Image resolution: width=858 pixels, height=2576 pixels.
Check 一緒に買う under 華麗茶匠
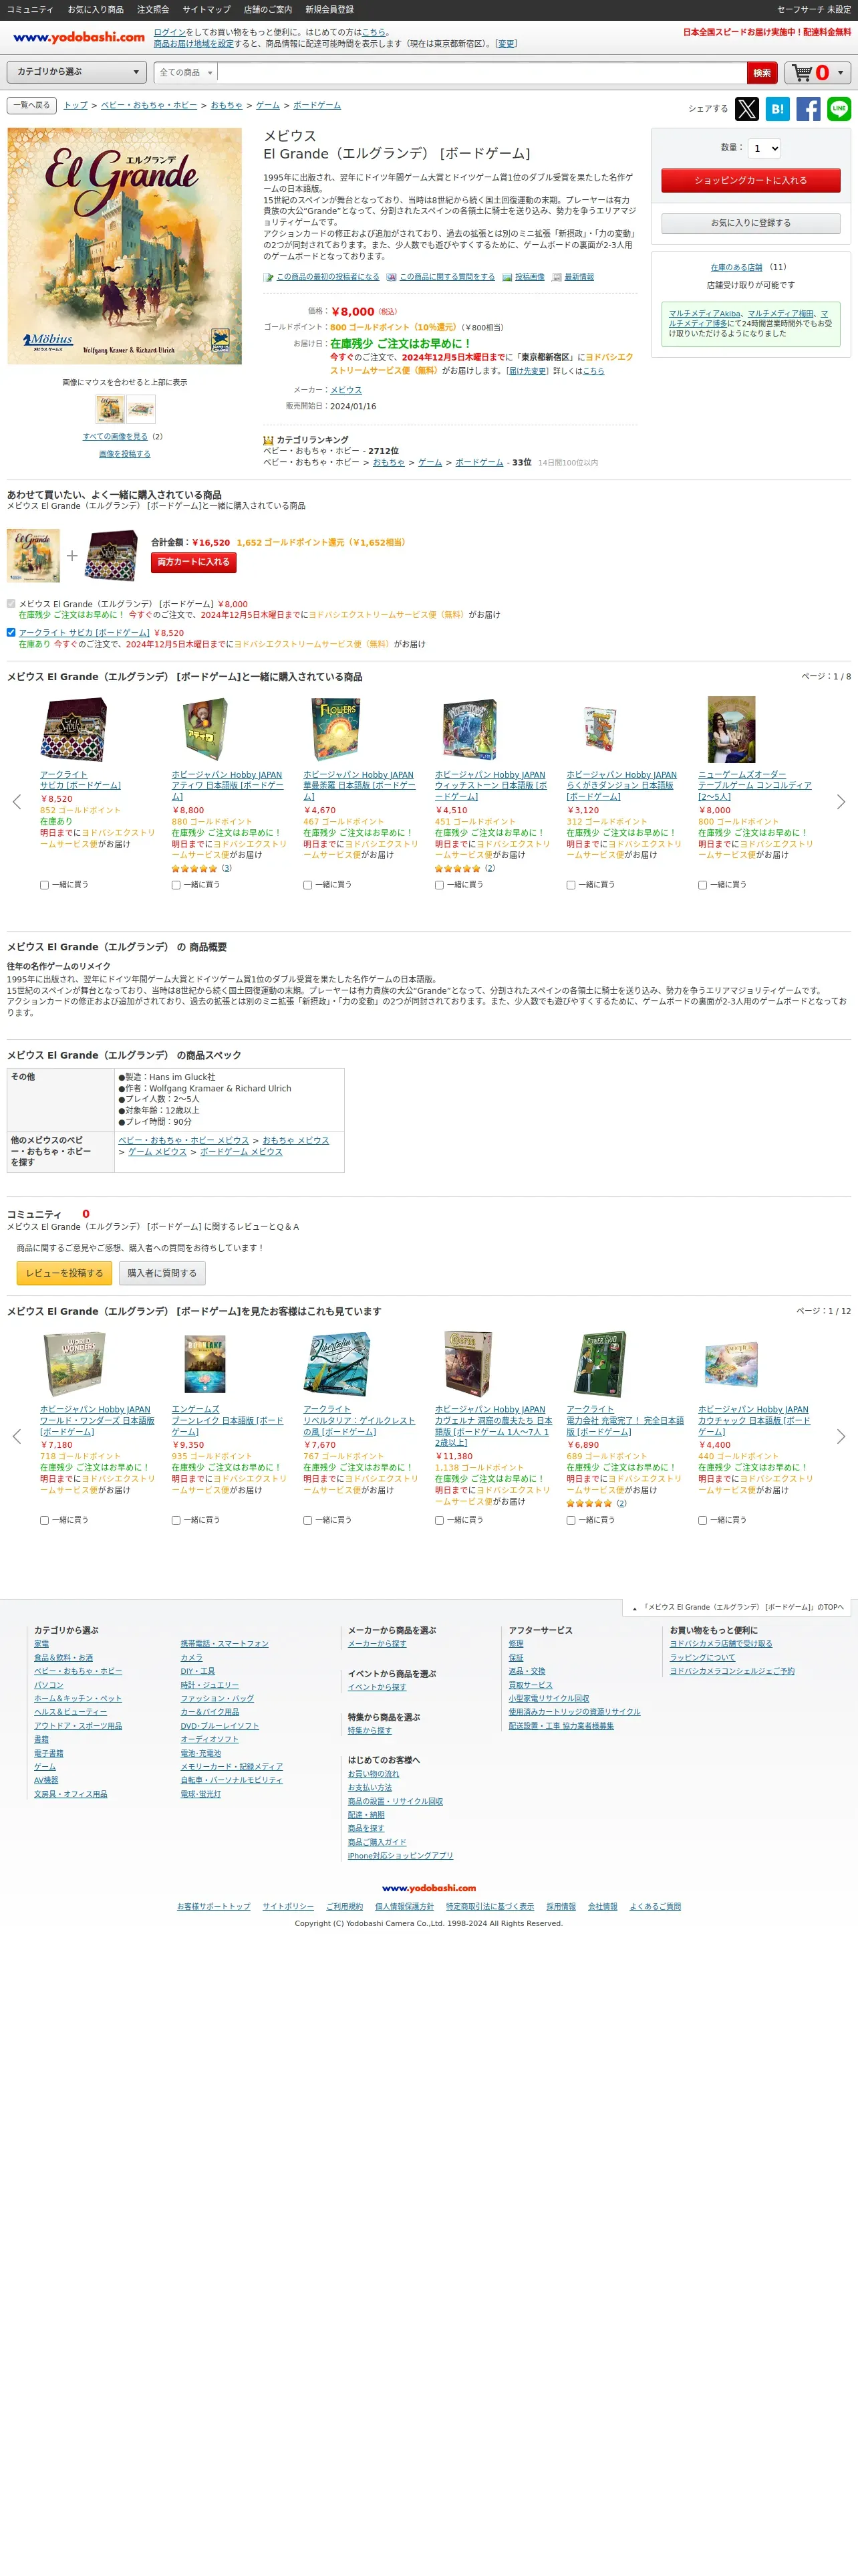[307, 885]
